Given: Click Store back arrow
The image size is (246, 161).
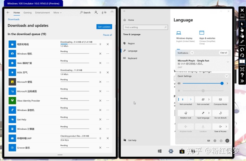Looking at the screenshot, I should tap(8, 12).
